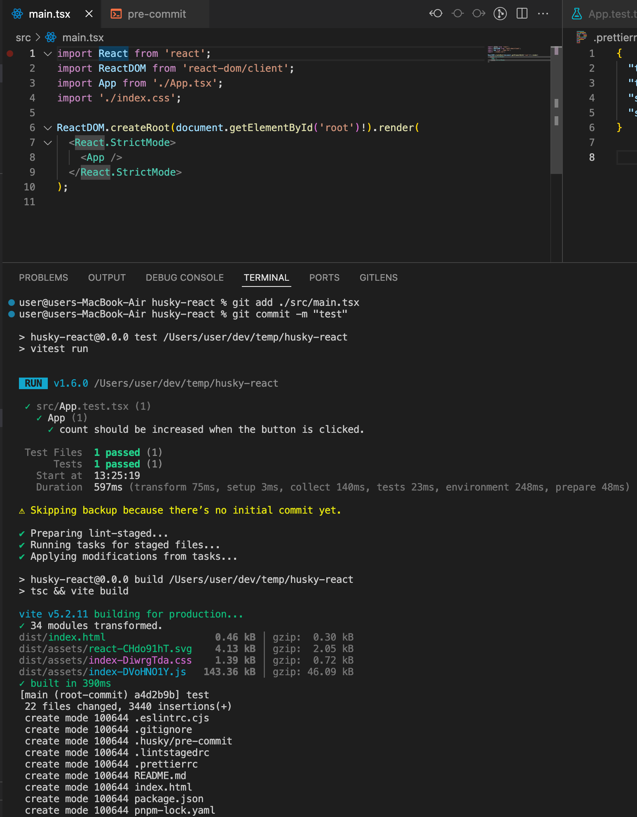Switch to the pre-commit tab

tap(157, 14)
